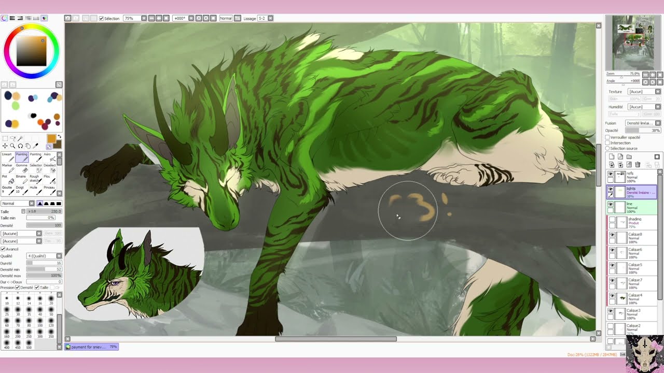Click the navigator preview thumbnail
Screen dimensions: 664x373
(x=633, y=42)
